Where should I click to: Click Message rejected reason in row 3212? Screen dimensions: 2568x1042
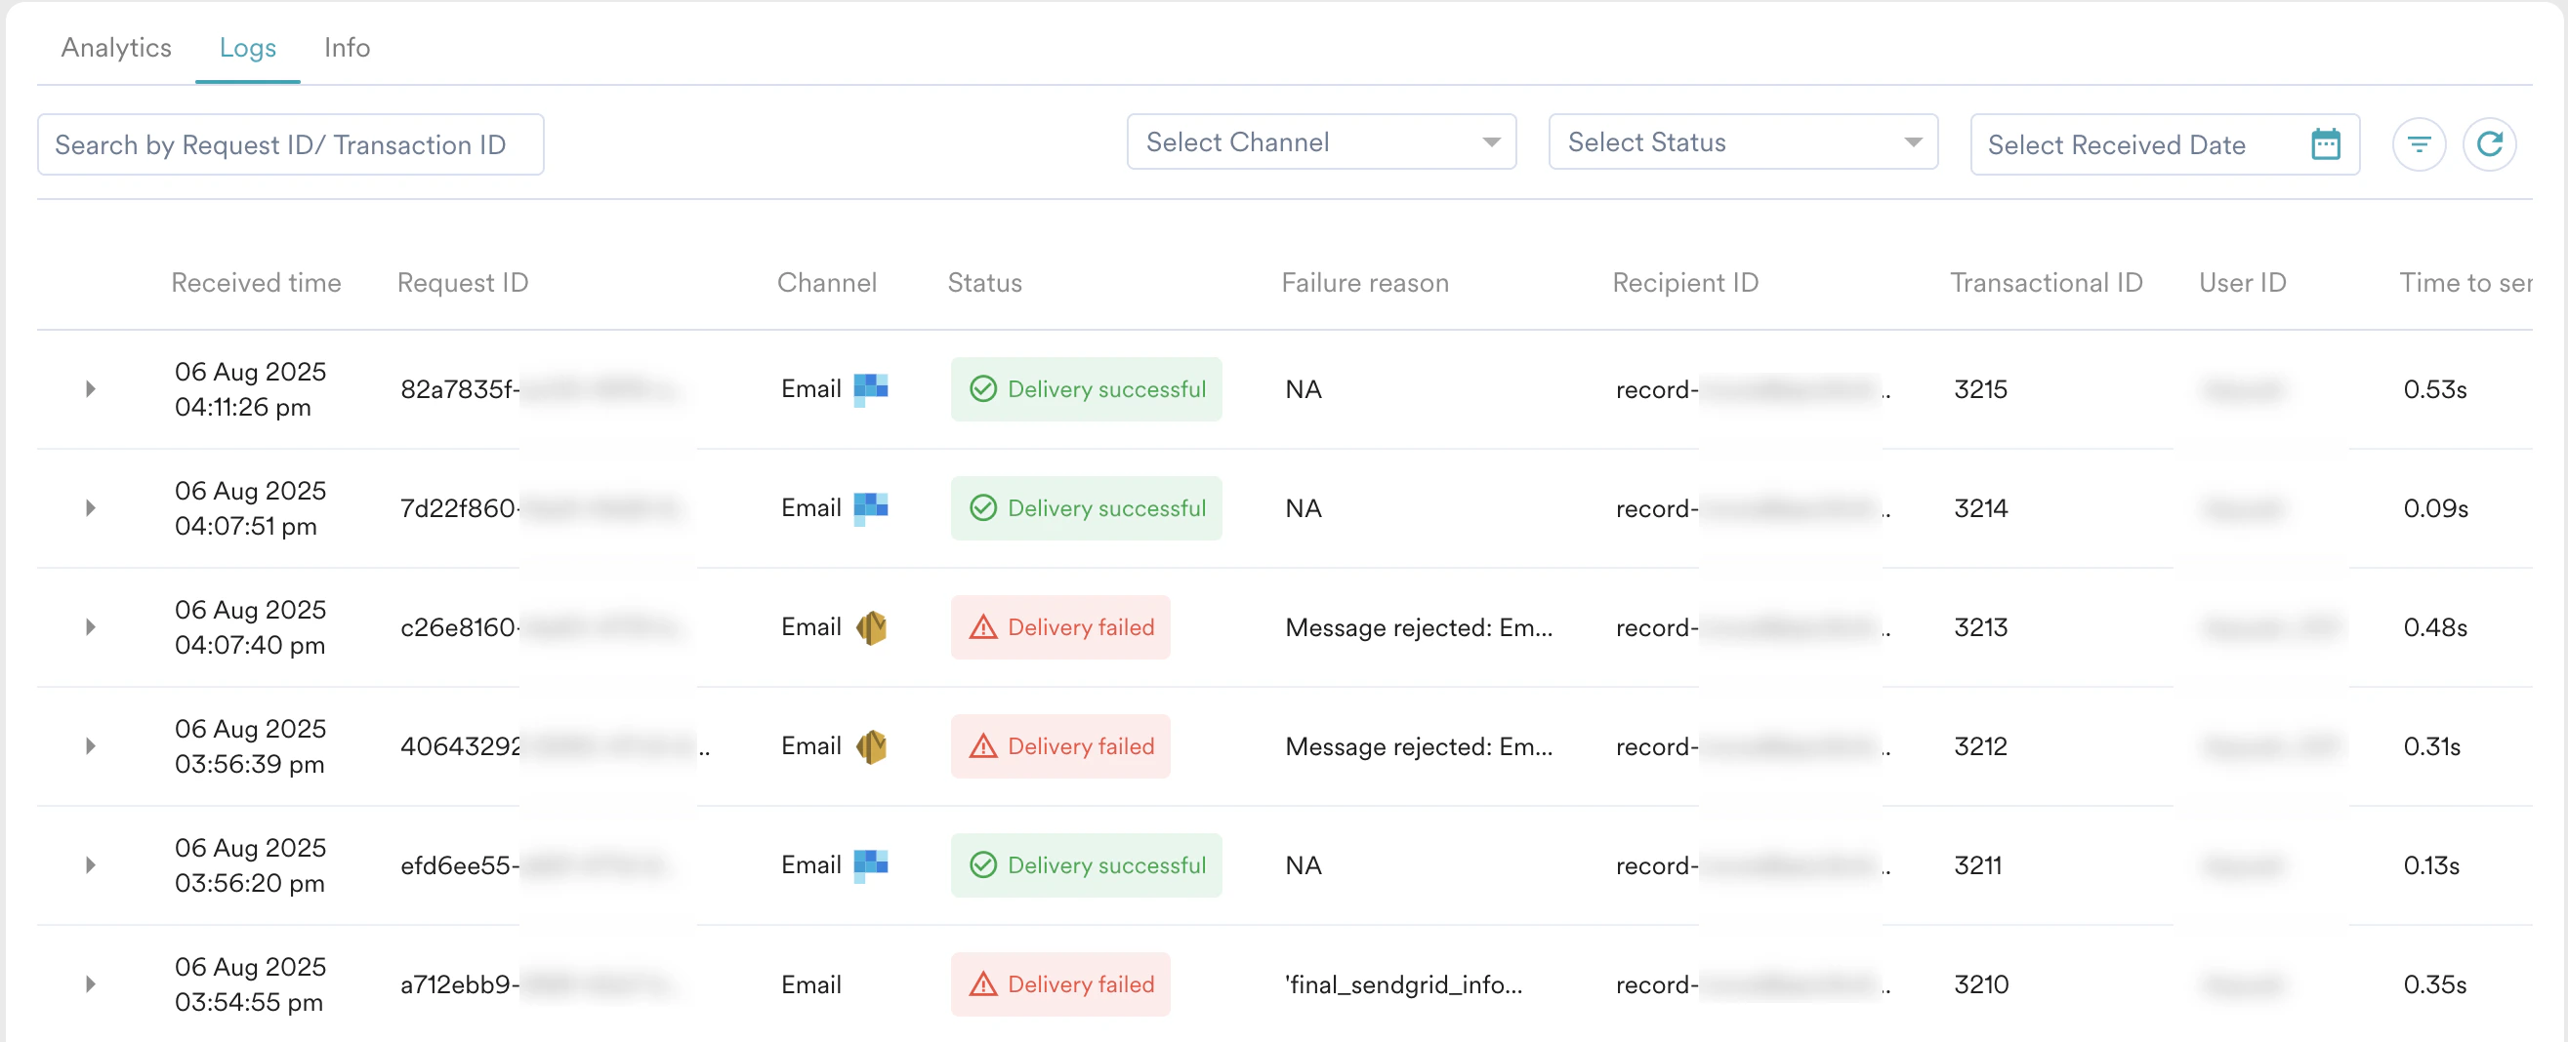(1419, 747)
